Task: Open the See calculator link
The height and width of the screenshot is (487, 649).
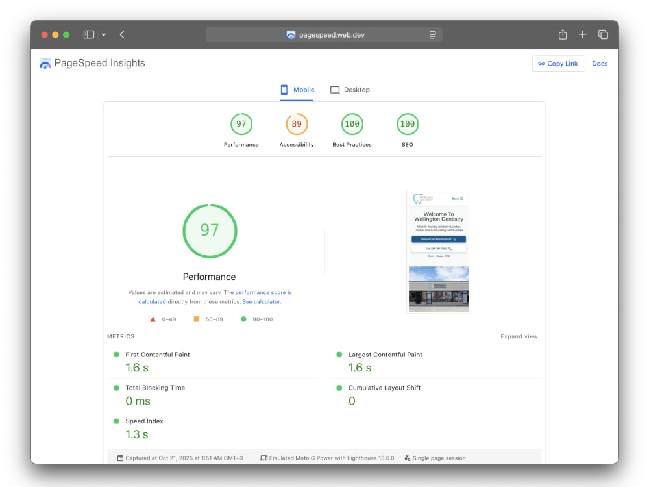Action: 261,302
